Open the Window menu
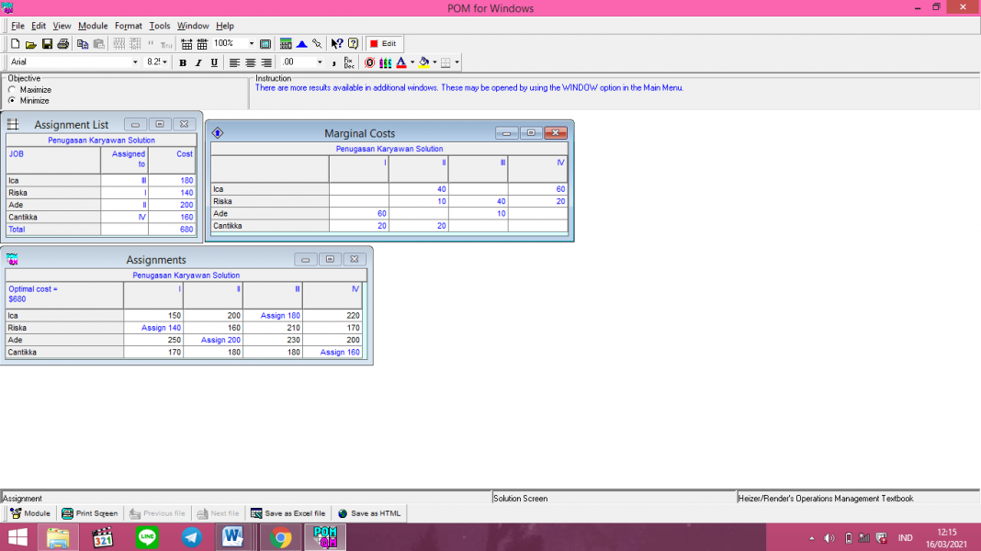The width and height of the screenshot is (981, 551). coord(193,26)
